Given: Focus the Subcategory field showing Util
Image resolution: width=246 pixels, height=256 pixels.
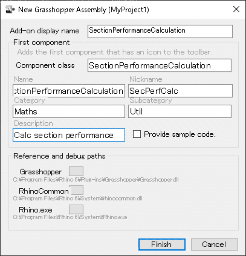Looking at the screenshot, I should click(180, 112).
